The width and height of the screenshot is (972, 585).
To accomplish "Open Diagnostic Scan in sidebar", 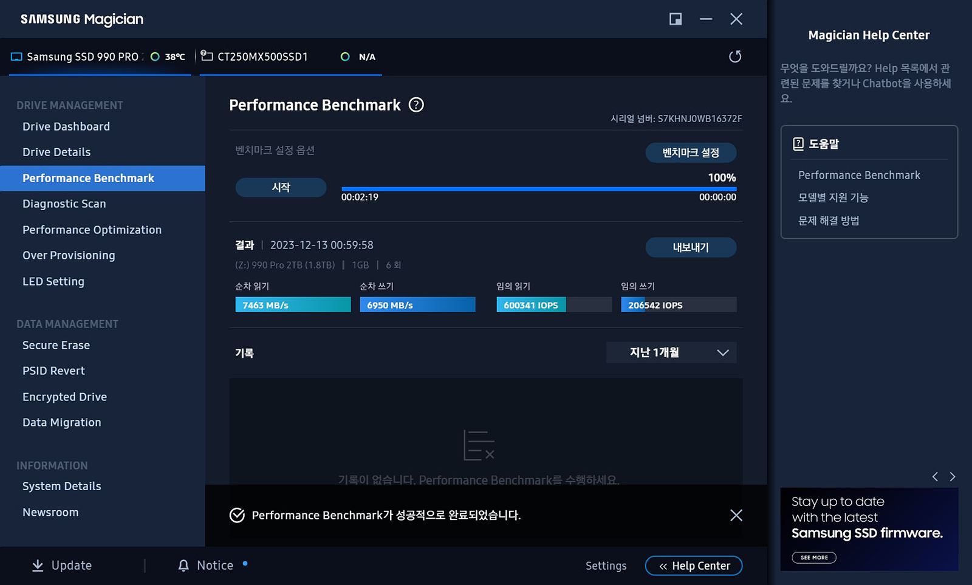I will 64,204.
